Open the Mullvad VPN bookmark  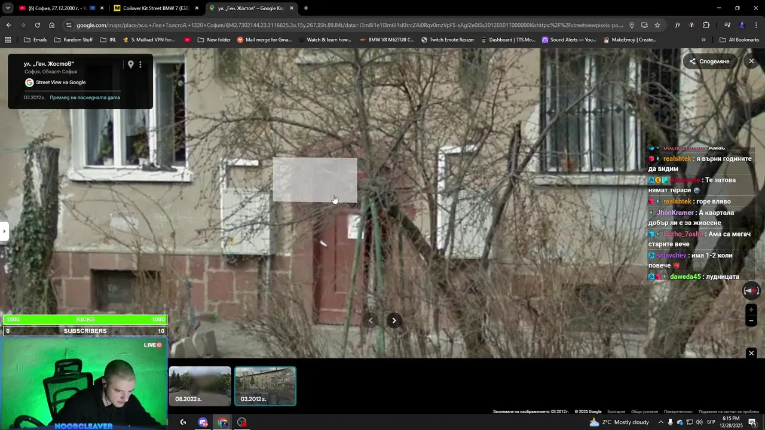pyautogui.click(x=148, y=40)
